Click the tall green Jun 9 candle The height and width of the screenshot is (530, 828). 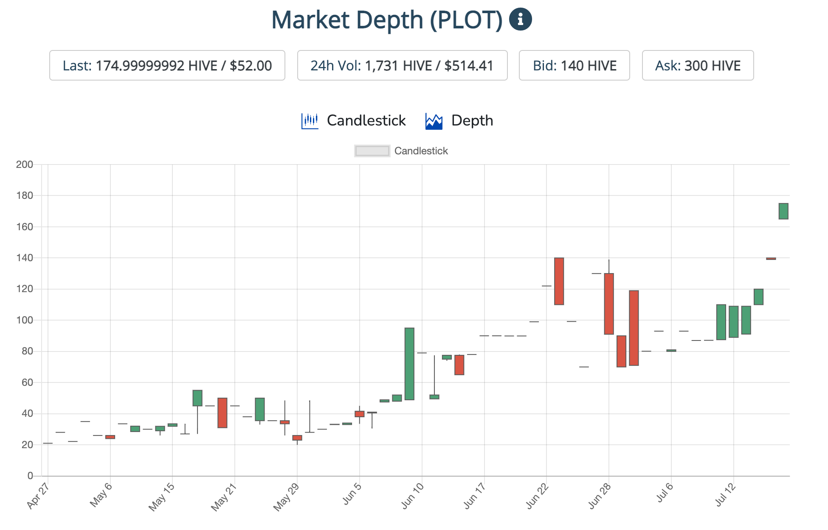[409, 364]
